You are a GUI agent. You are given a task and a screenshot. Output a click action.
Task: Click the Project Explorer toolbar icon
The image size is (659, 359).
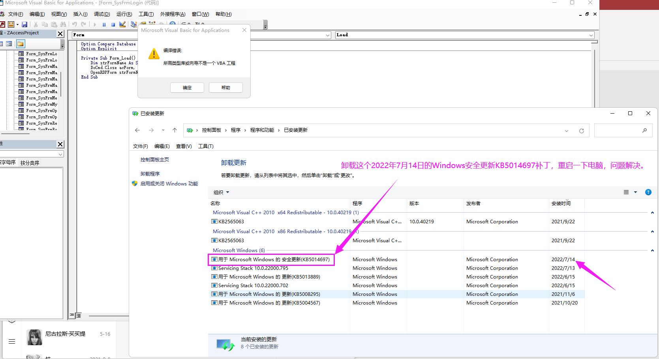(x=133, y=24)
